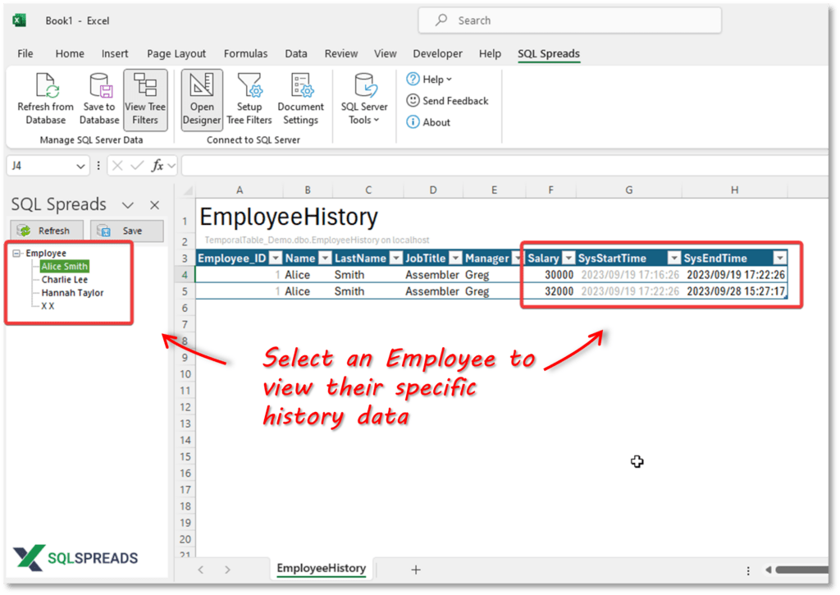Click the SQL Server Tools icon
This screenshot has width=840, height=595.
tap(363, 97)
